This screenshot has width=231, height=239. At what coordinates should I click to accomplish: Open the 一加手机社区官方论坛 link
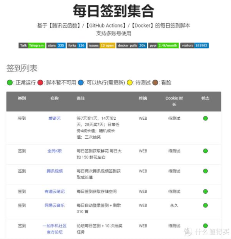[x=54, y=229]
